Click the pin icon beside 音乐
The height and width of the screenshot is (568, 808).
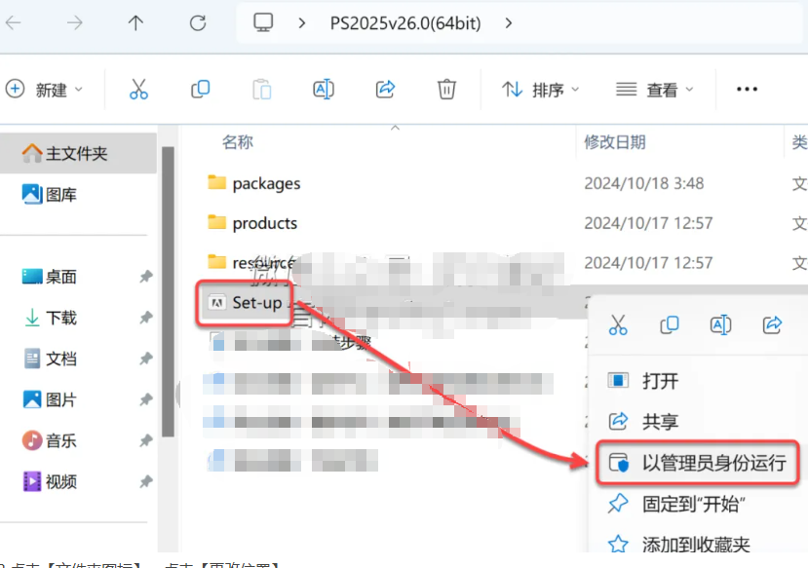(146, 440)
